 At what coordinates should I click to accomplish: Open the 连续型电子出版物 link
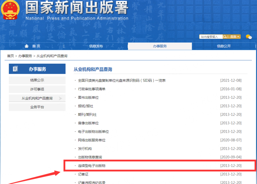coord(92,166)
